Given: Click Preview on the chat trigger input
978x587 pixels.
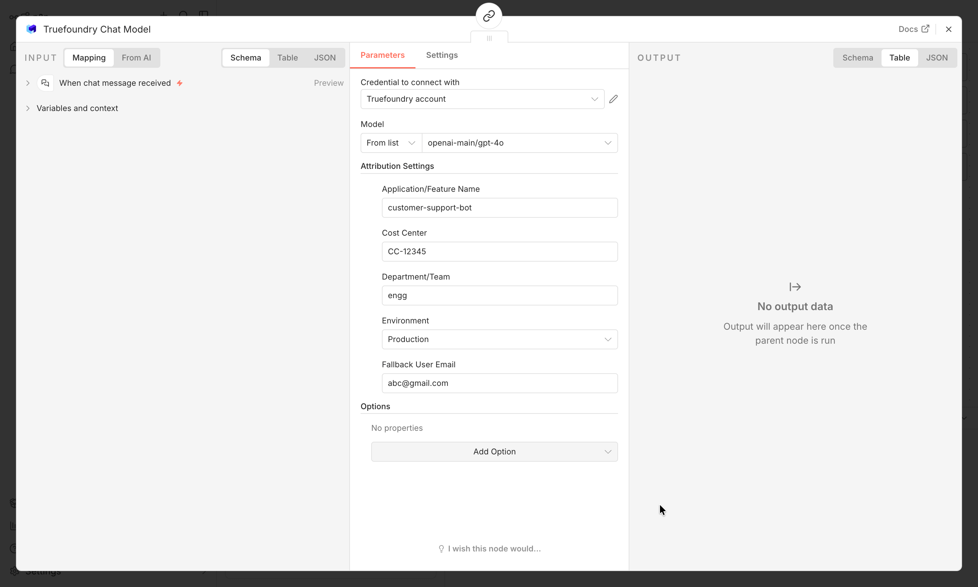Looking at the screenshot, I should pyautogui.click(x=329, y=83).
